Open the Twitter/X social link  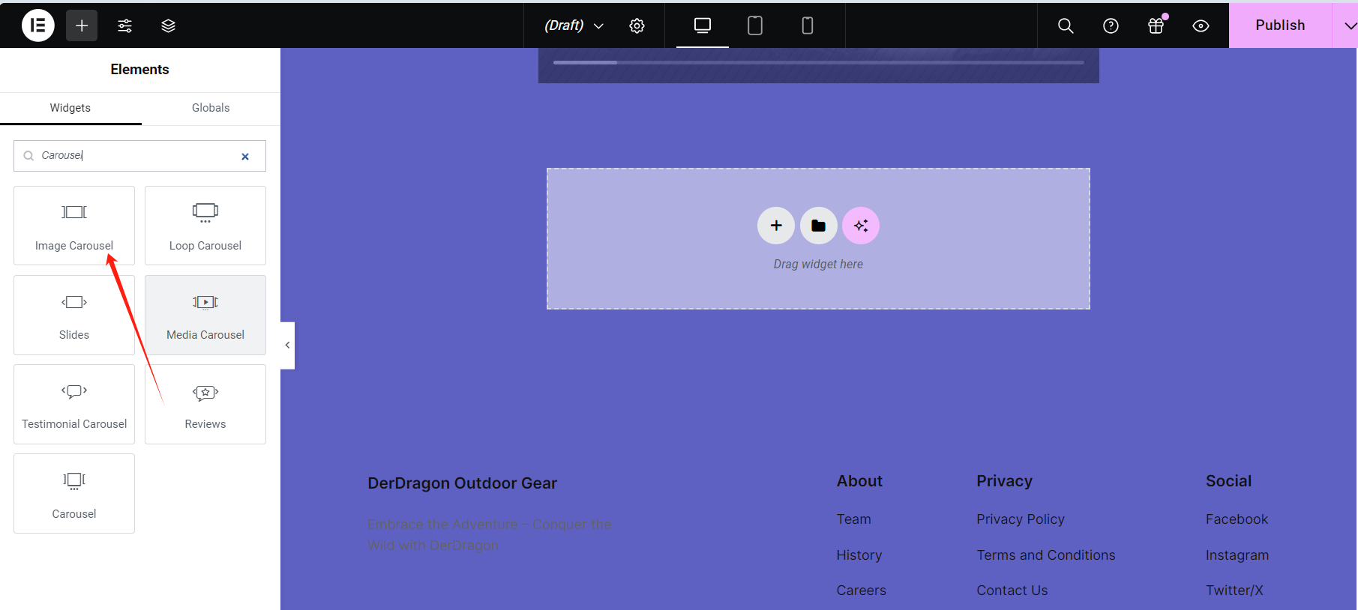coord(1234,591)
